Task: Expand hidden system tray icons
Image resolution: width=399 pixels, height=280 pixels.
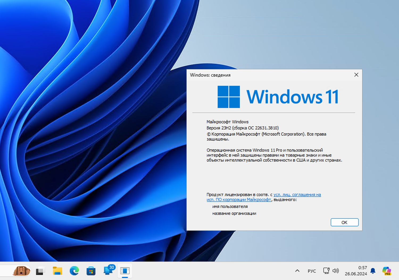Action: pyautogui.click(x=297, y=271)
